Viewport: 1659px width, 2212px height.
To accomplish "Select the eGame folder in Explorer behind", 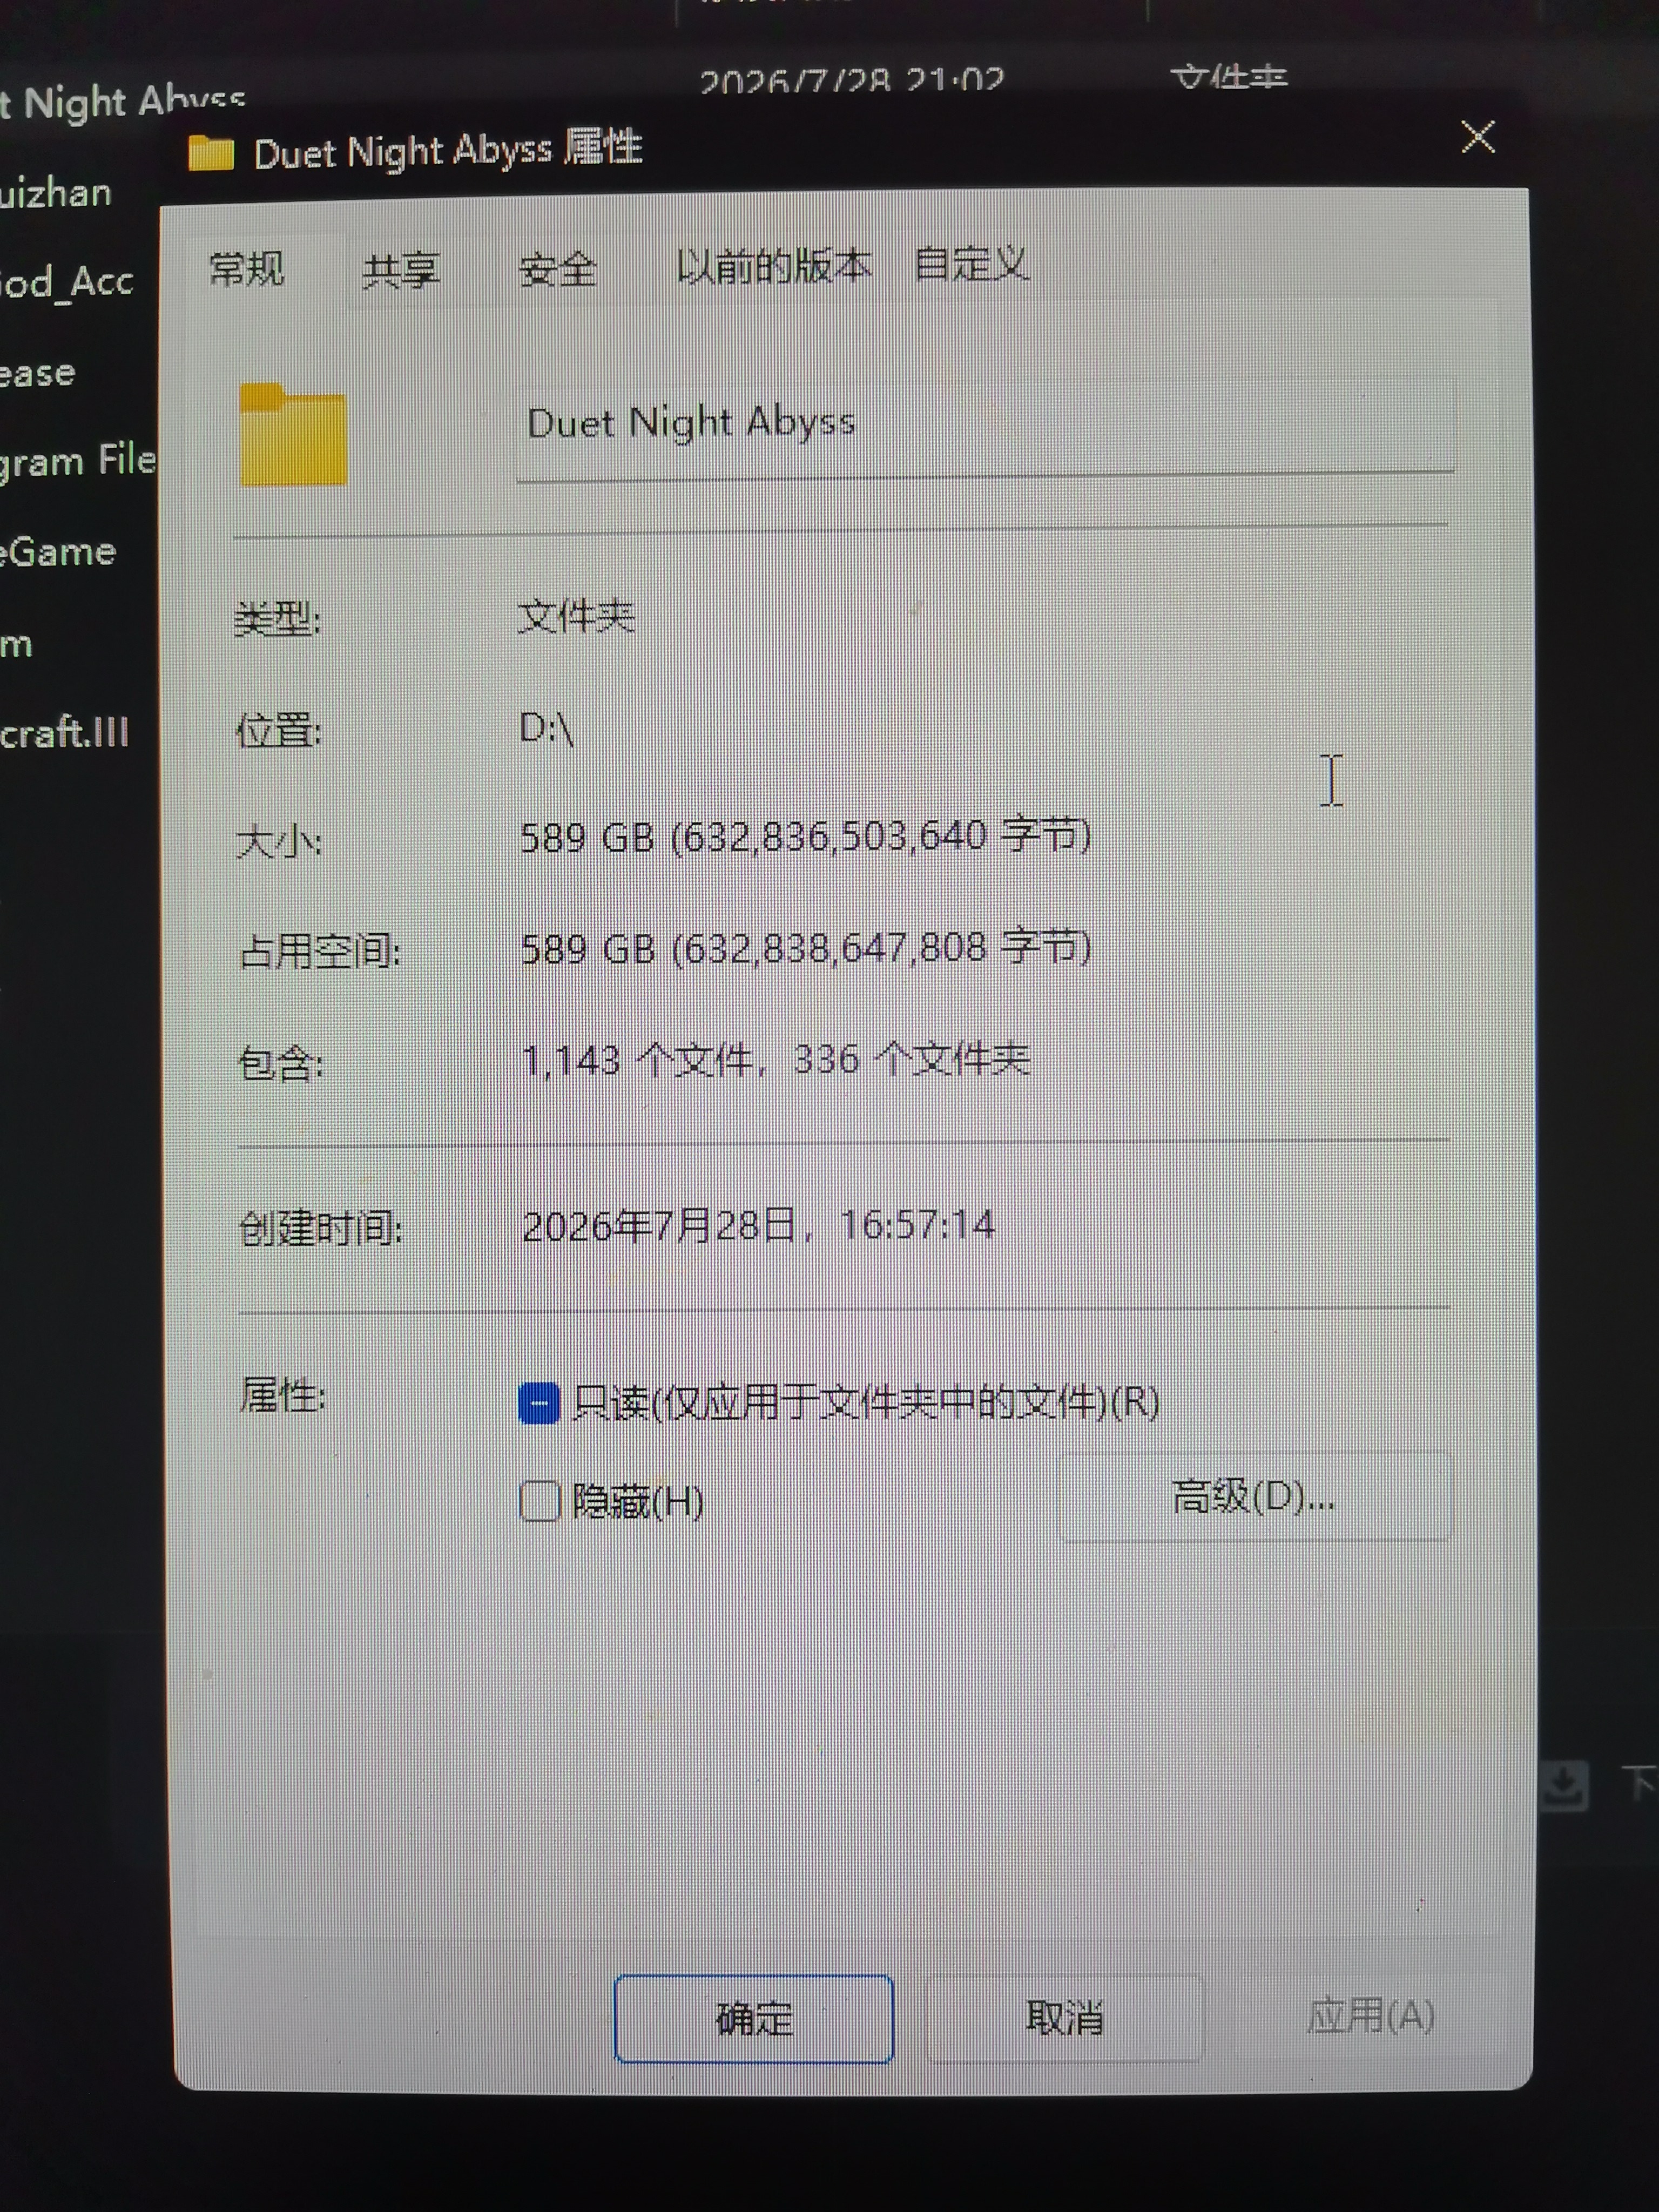I will 58,552.
